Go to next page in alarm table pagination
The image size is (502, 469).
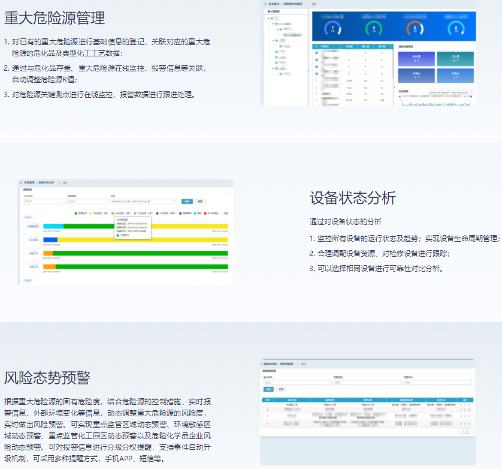coord(471,431)
